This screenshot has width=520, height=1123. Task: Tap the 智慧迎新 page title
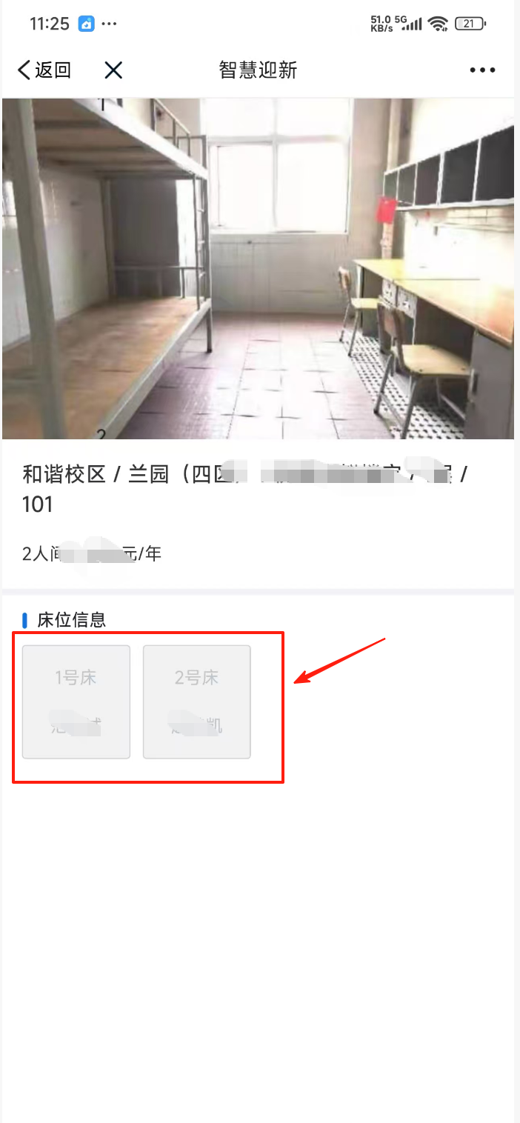[x=258, y=70]
